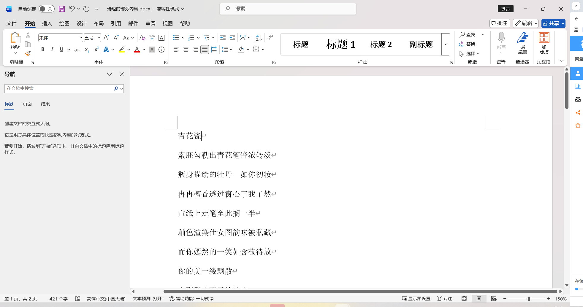Show or hide paragraph marks
Screen dimensions: 583x307
tap(270, 38)
